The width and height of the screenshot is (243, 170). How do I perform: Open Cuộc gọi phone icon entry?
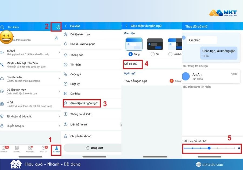pyautogui.click(x=65, y=74)
